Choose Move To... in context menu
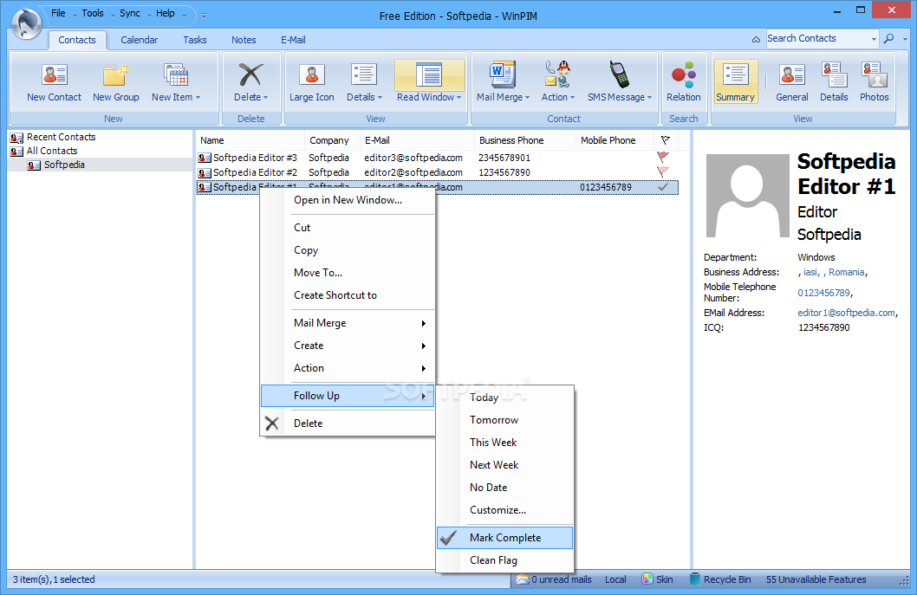917x595 pixels. (348, 272)
